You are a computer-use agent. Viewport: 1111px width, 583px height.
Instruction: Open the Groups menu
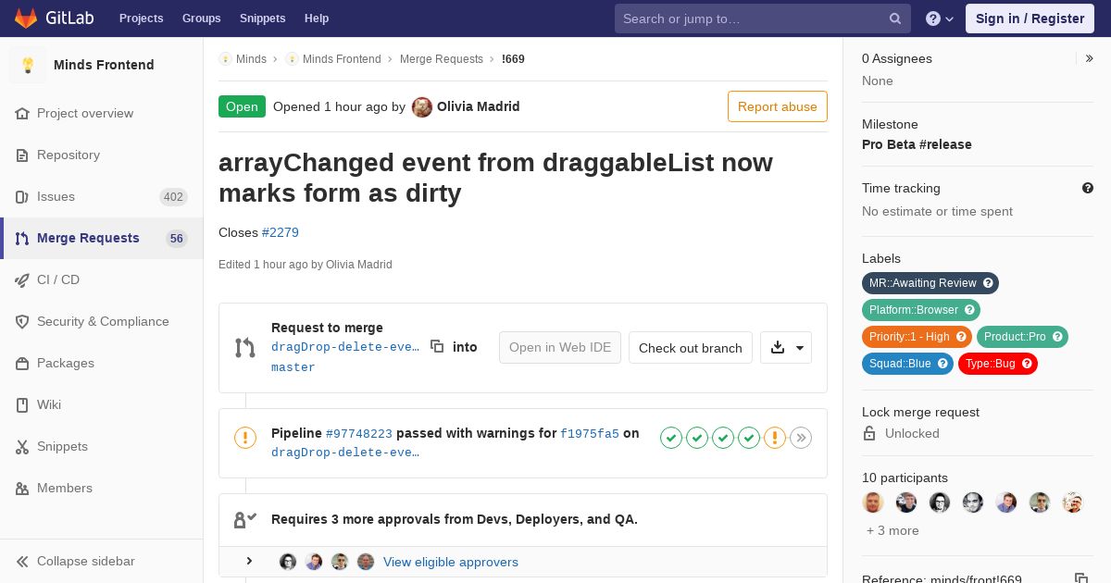202,19
